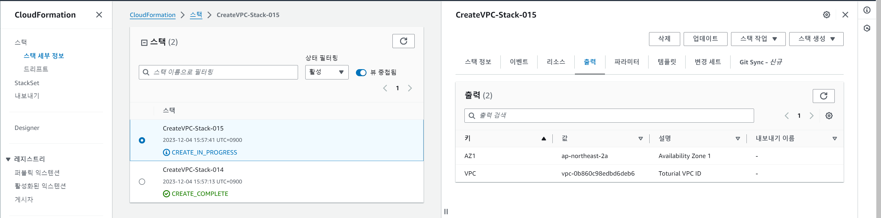The height and width of the screenshot is (218, 881).
Task: Open the 스택 작업 dropdown menu
Action: click(758, 39)
